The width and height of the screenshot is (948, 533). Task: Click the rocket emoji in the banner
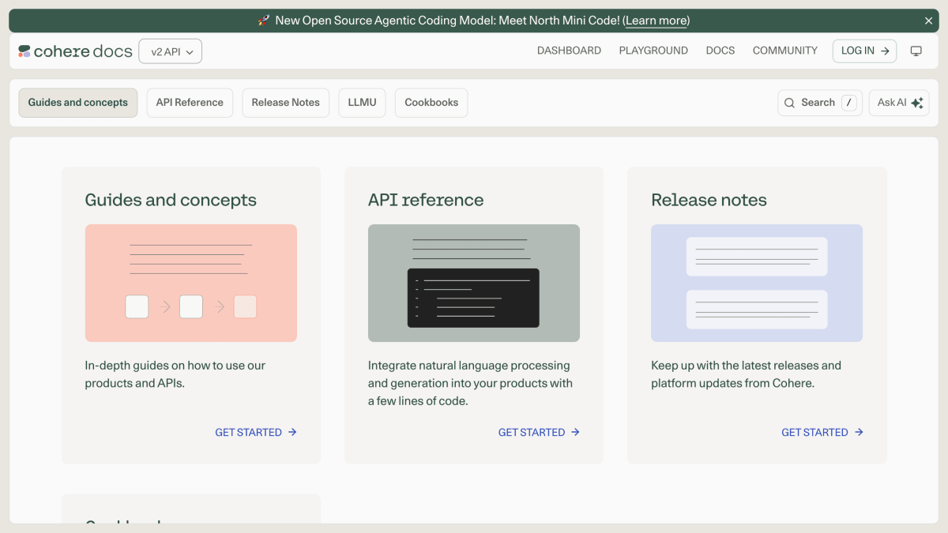(265, 21)
